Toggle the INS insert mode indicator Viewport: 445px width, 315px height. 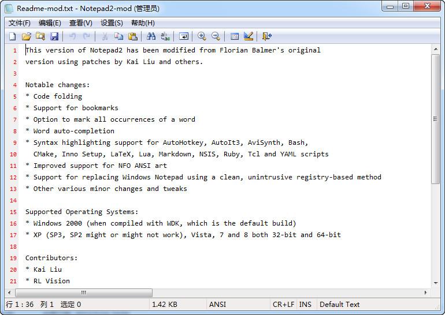(x=305, y=304)
